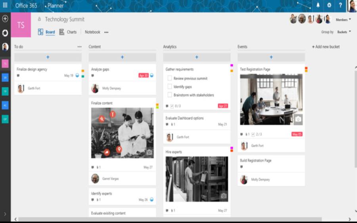Expand the left sidebar with bottom chevron
This screenshot has height=223, width=357.
pyautogui.click(x=5, y=214)
